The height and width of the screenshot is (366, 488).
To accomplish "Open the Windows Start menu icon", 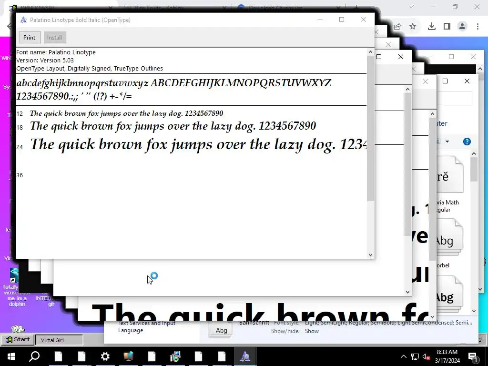I will (11, 356).
